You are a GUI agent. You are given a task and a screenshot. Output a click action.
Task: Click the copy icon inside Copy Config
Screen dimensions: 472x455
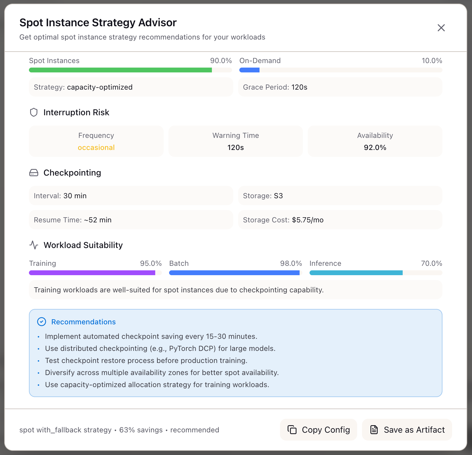pyautogui.click(x=293, y=430)
